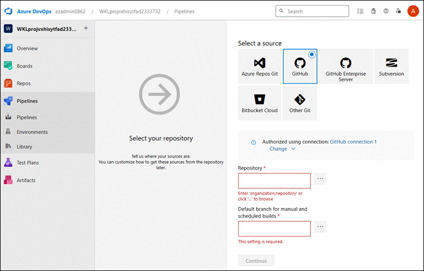
Task: Expand the Change connection chevron
Action: point(293,149)
